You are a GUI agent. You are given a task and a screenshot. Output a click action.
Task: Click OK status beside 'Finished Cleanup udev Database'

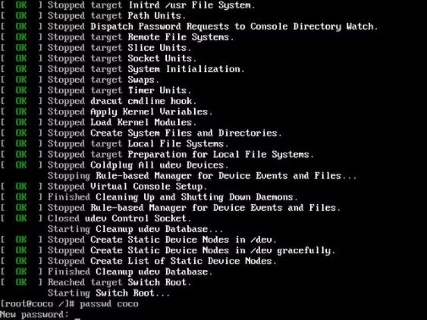click(21, 272)
